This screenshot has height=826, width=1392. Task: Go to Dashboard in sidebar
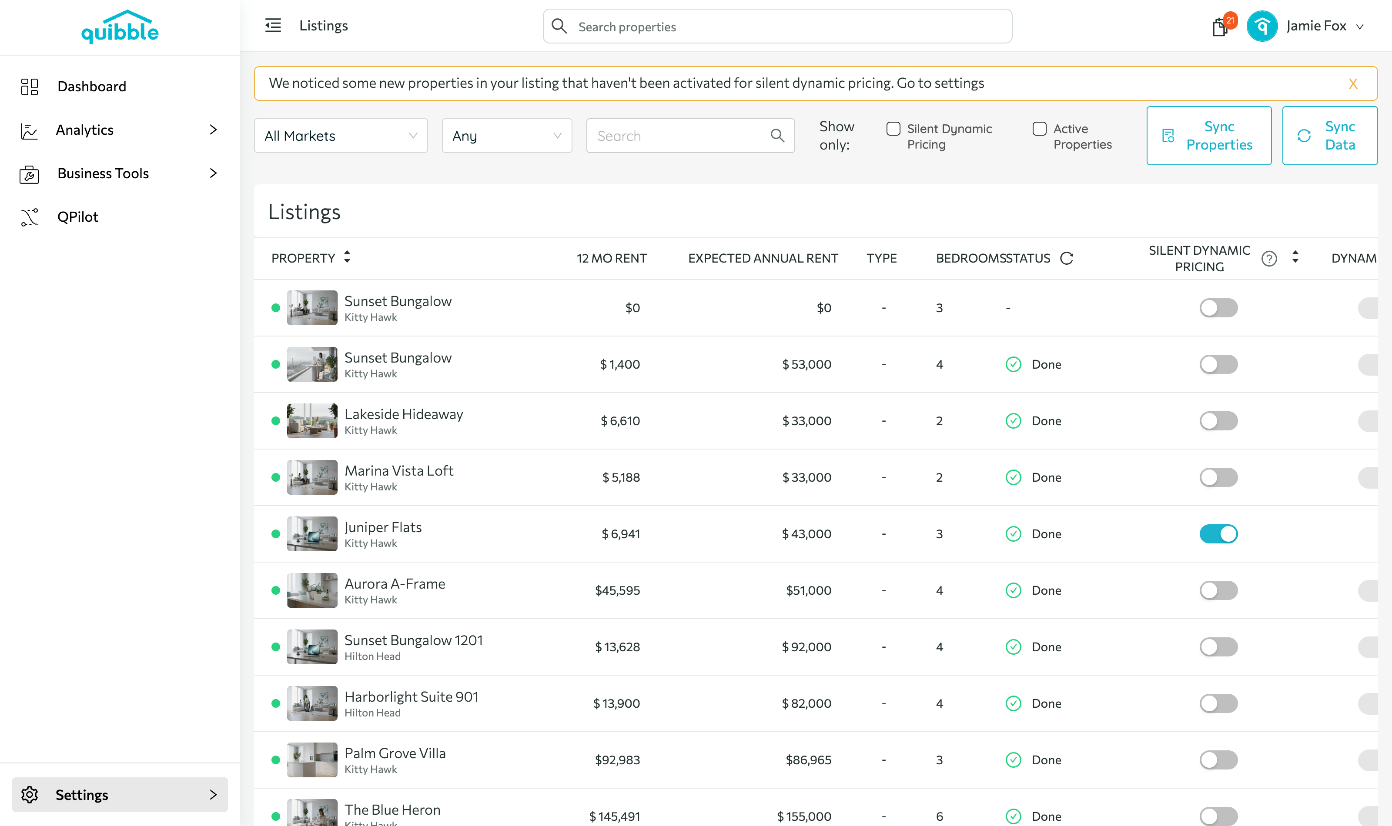tap(92, 86)
